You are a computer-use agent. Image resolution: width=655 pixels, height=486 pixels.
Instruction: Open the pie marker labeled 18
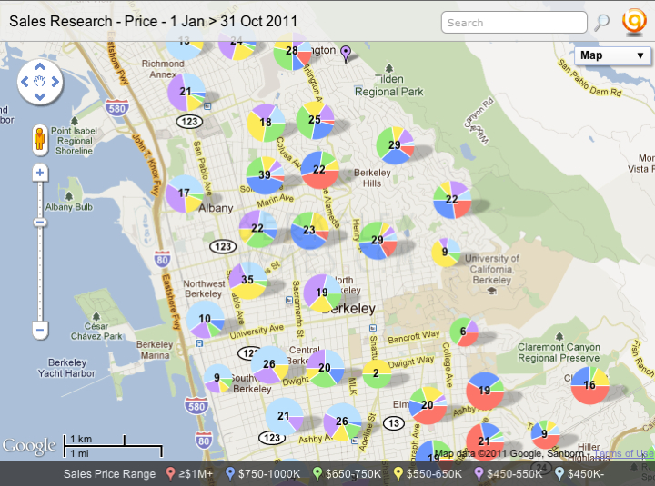[x=266, y=123]
